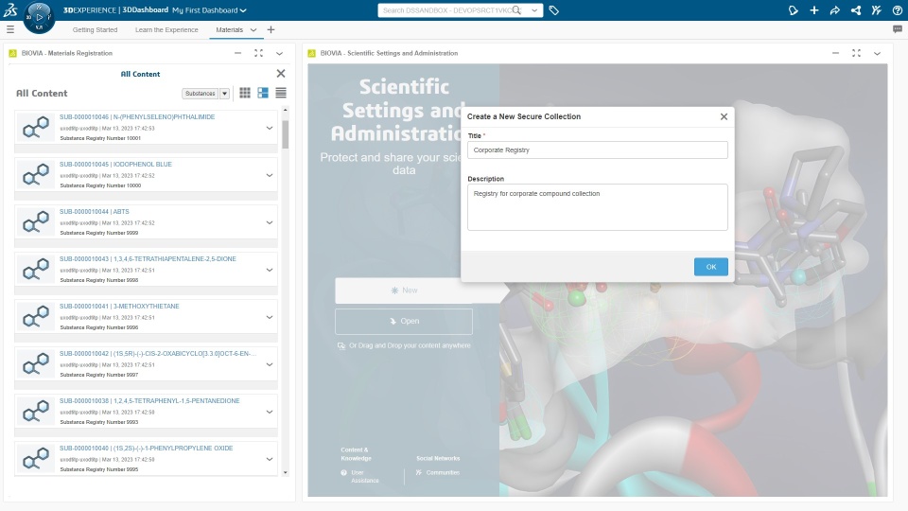908x511 pixels.
Task: Add a new dashboard tab with plus
Action: click(x=271, y=29)
